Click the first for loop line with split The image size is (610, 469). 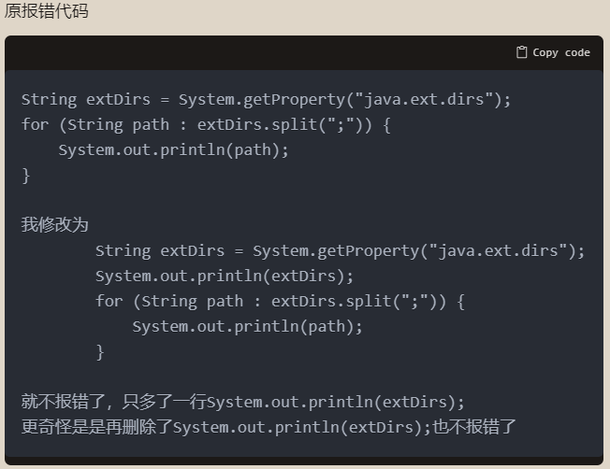click(x=206, y=125)
